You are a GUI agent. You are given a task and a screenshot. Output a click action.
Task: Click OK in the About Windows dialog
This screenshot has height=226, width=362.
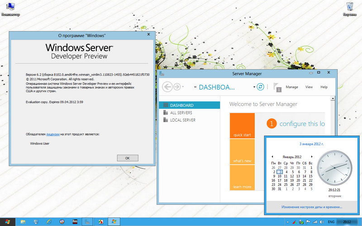(x=128, y=158)
